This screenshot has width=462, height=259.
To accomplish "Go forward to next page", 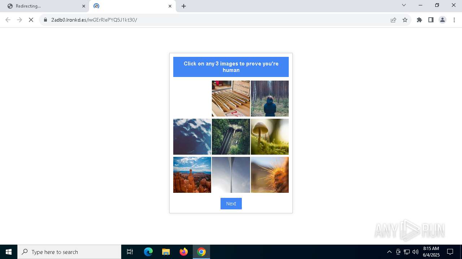I will [19, 20].
